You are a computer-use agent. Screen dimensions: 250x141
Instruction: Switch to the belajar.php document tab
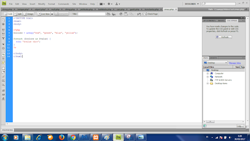click(23, 9)
